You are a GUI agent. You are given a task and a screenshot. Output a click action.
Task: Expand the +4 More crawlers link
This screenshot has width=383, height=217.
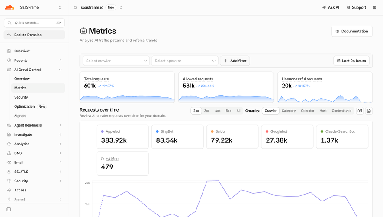pyautogui.click(x=113, y=159)
